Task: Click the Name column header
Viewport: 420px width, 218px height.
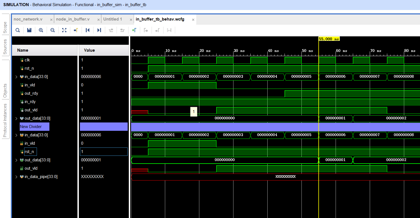Action: point(45,50)
